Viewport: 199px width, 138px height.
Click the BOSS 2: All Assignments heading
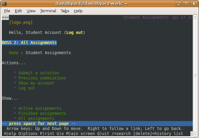tap(29, 43)
